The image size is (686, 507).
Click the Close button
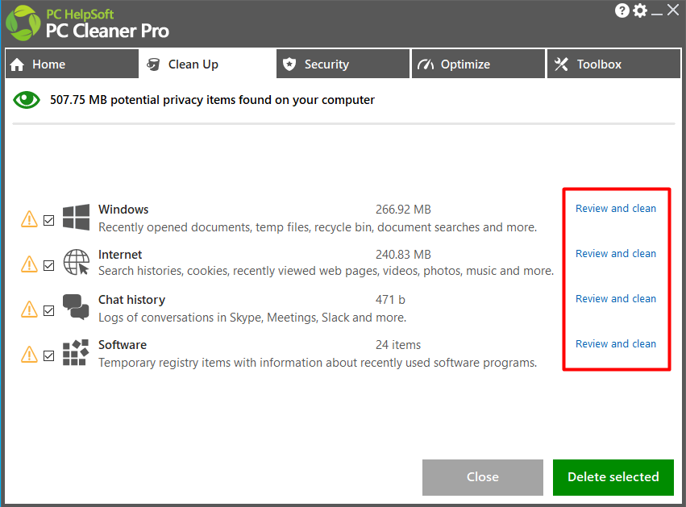pyautogui.click(x=483, y=477)
